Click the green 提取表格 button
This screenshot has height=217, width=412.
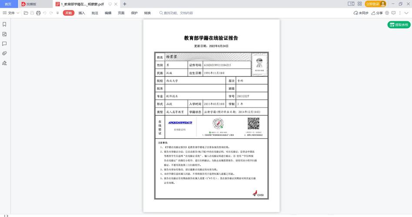[x=399, y=25]
